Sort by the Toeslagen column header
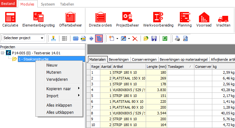Screen dimensions: 235x128 pyautogui.click(x=180, y=67)
